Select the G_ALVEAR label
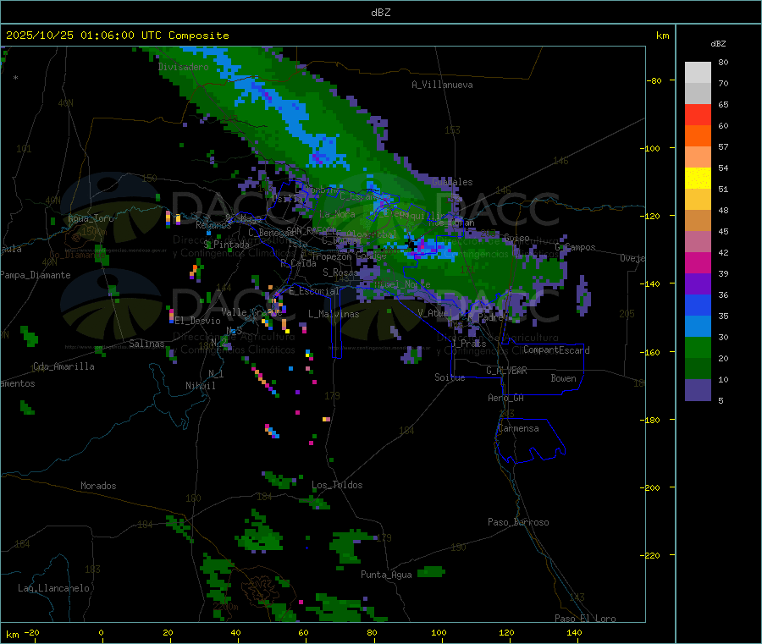The width and height of the screenshot is (762, 644). (506, 371)
